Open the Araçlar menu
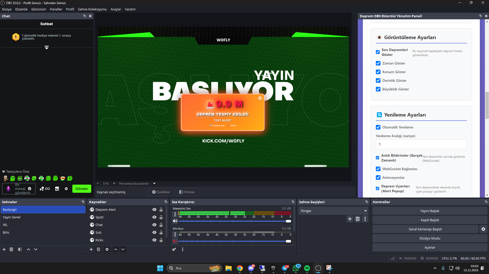Image resolution: width=489 pixels, height=274 pixels. 116,9
